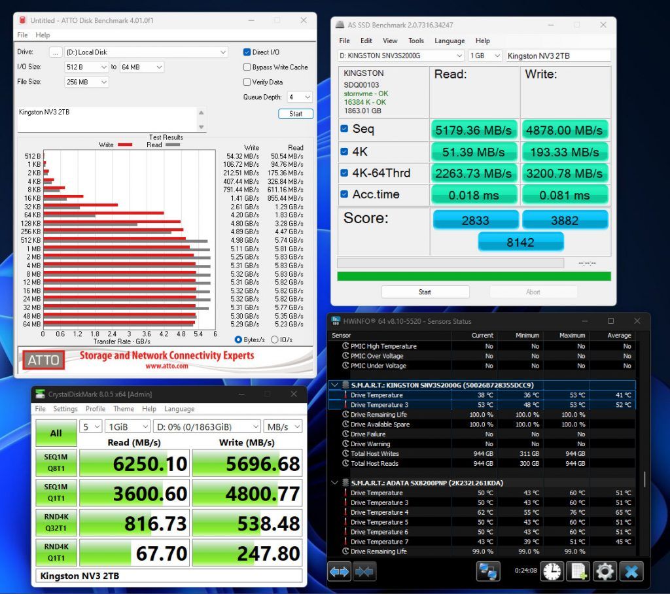Collapse the S.M.A.R.T. ADATA sensor group
670x594 pixels.
click(334, 483)
